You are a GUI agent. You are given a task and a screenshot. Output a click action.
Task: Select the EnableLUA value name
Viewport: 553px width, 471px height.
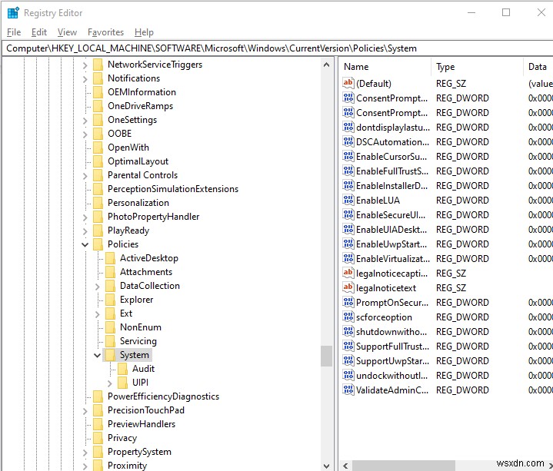[378, 201]
